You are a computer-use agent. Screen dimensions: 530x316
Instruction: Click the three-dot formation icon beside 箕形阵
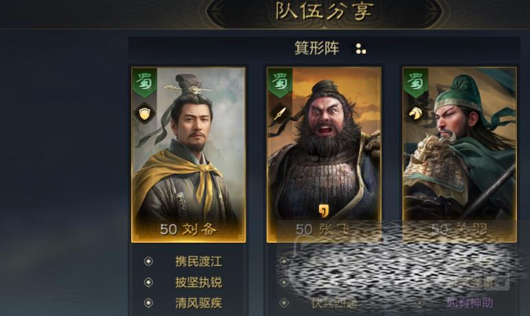[360, 49]
